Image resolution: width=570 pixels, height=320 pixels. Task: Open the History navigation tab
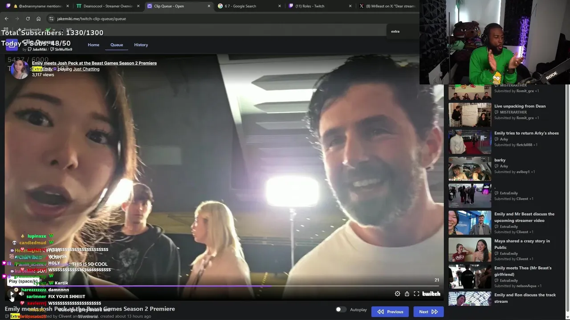141,45
